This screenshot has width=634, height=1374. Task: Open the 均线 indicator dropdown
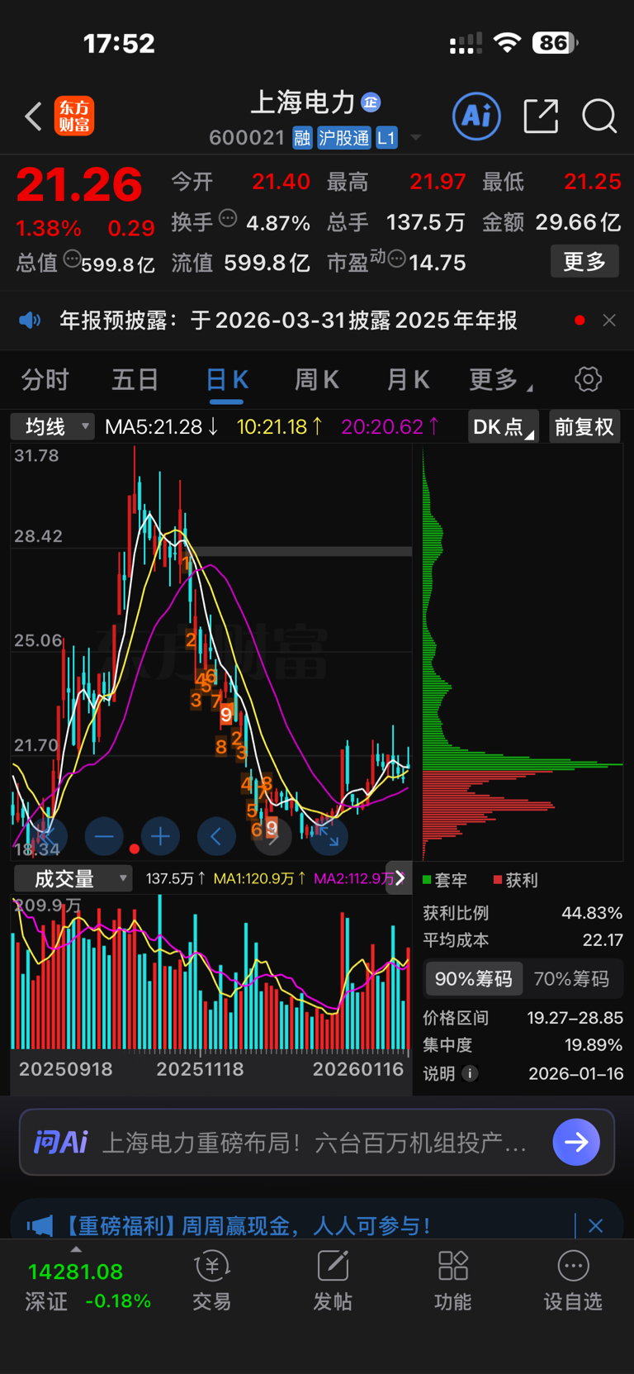point(51,426)
